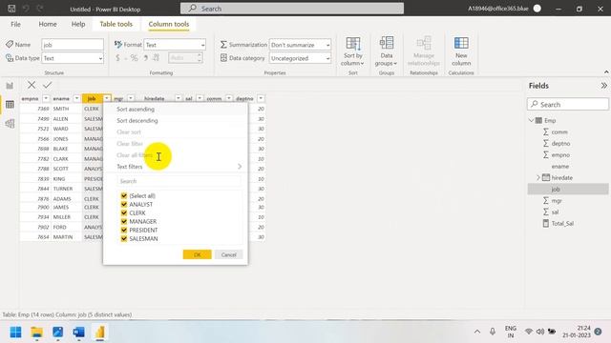The image size is (611, 343).
Task: Apply percentage format icon
Action: [135, 58]
